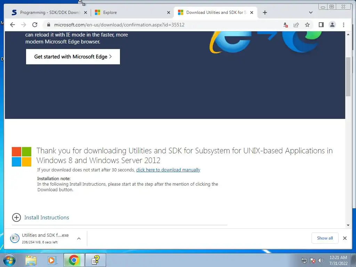356x267 pixels.
Task: View site security lock info
Action: (48, 25)
